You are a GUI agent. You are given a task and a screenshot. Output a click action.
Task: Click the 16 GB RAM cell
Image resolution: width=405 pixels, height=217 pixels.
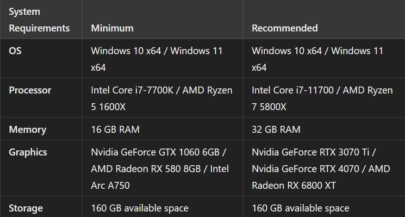(115, 130)
